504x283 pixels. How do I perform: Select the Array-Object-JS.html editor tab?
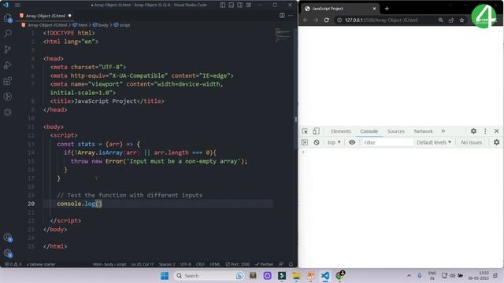pyautogui.click(x=45, y=16)
